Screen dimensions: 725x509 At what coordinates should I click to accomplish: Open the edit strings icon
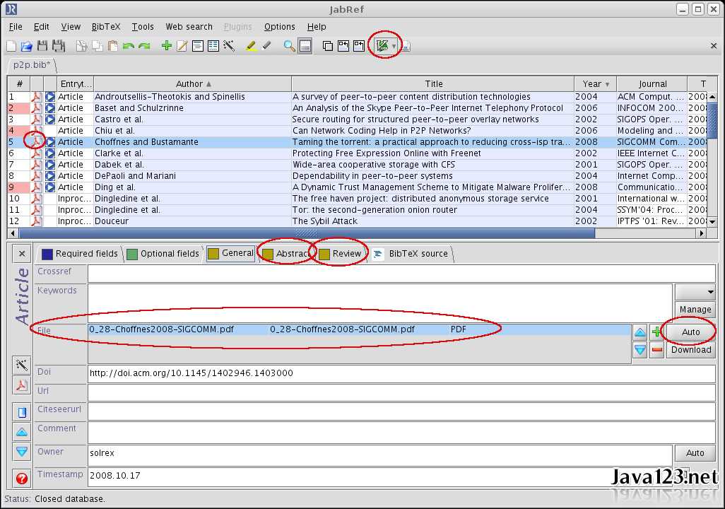pyautogui.click(x=213, y=46)
